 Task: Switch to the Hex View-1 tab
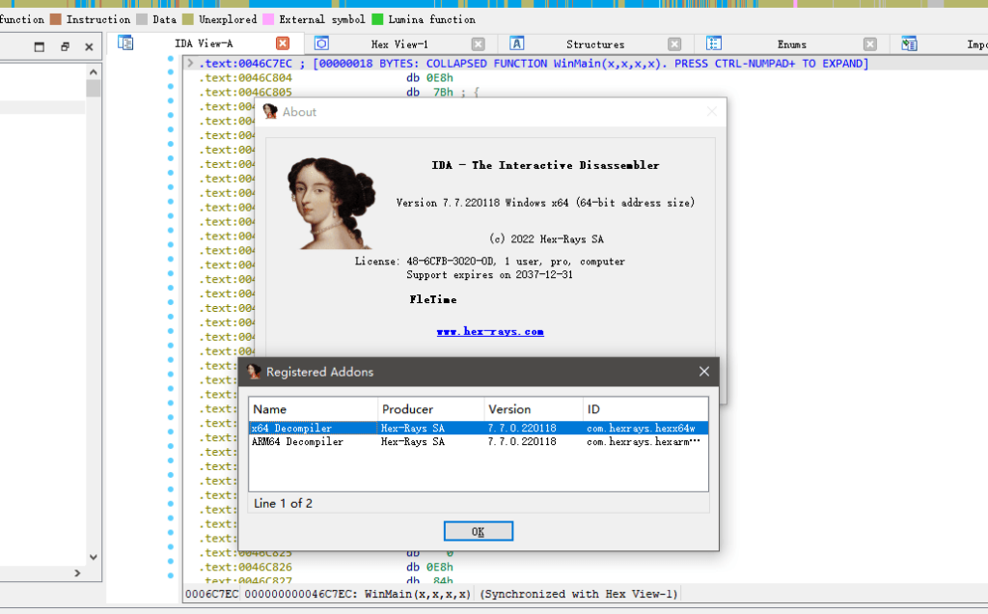point(399,44)
